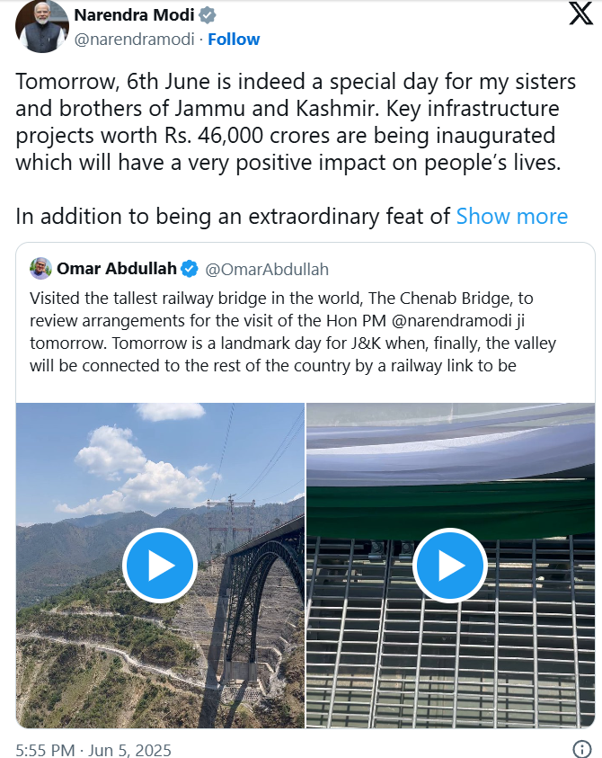The height and width of the screenshot is (758, 602).
Task: Click the X logo icon
Action: (x=580, y=13)
